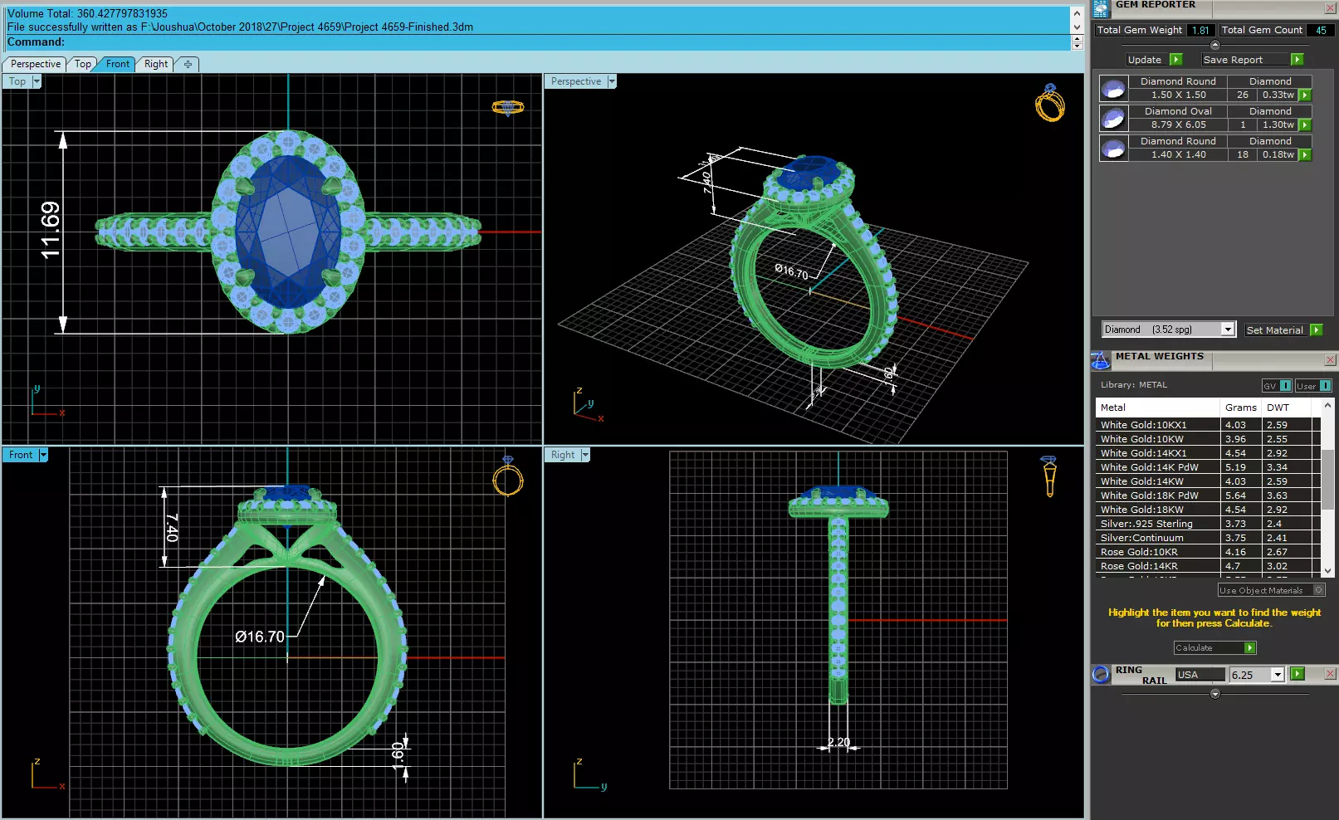The height and width of the screenshot is (820, 1339).
Task: Switch to the Right viewport tab
Action: click(x=156, y=64)
